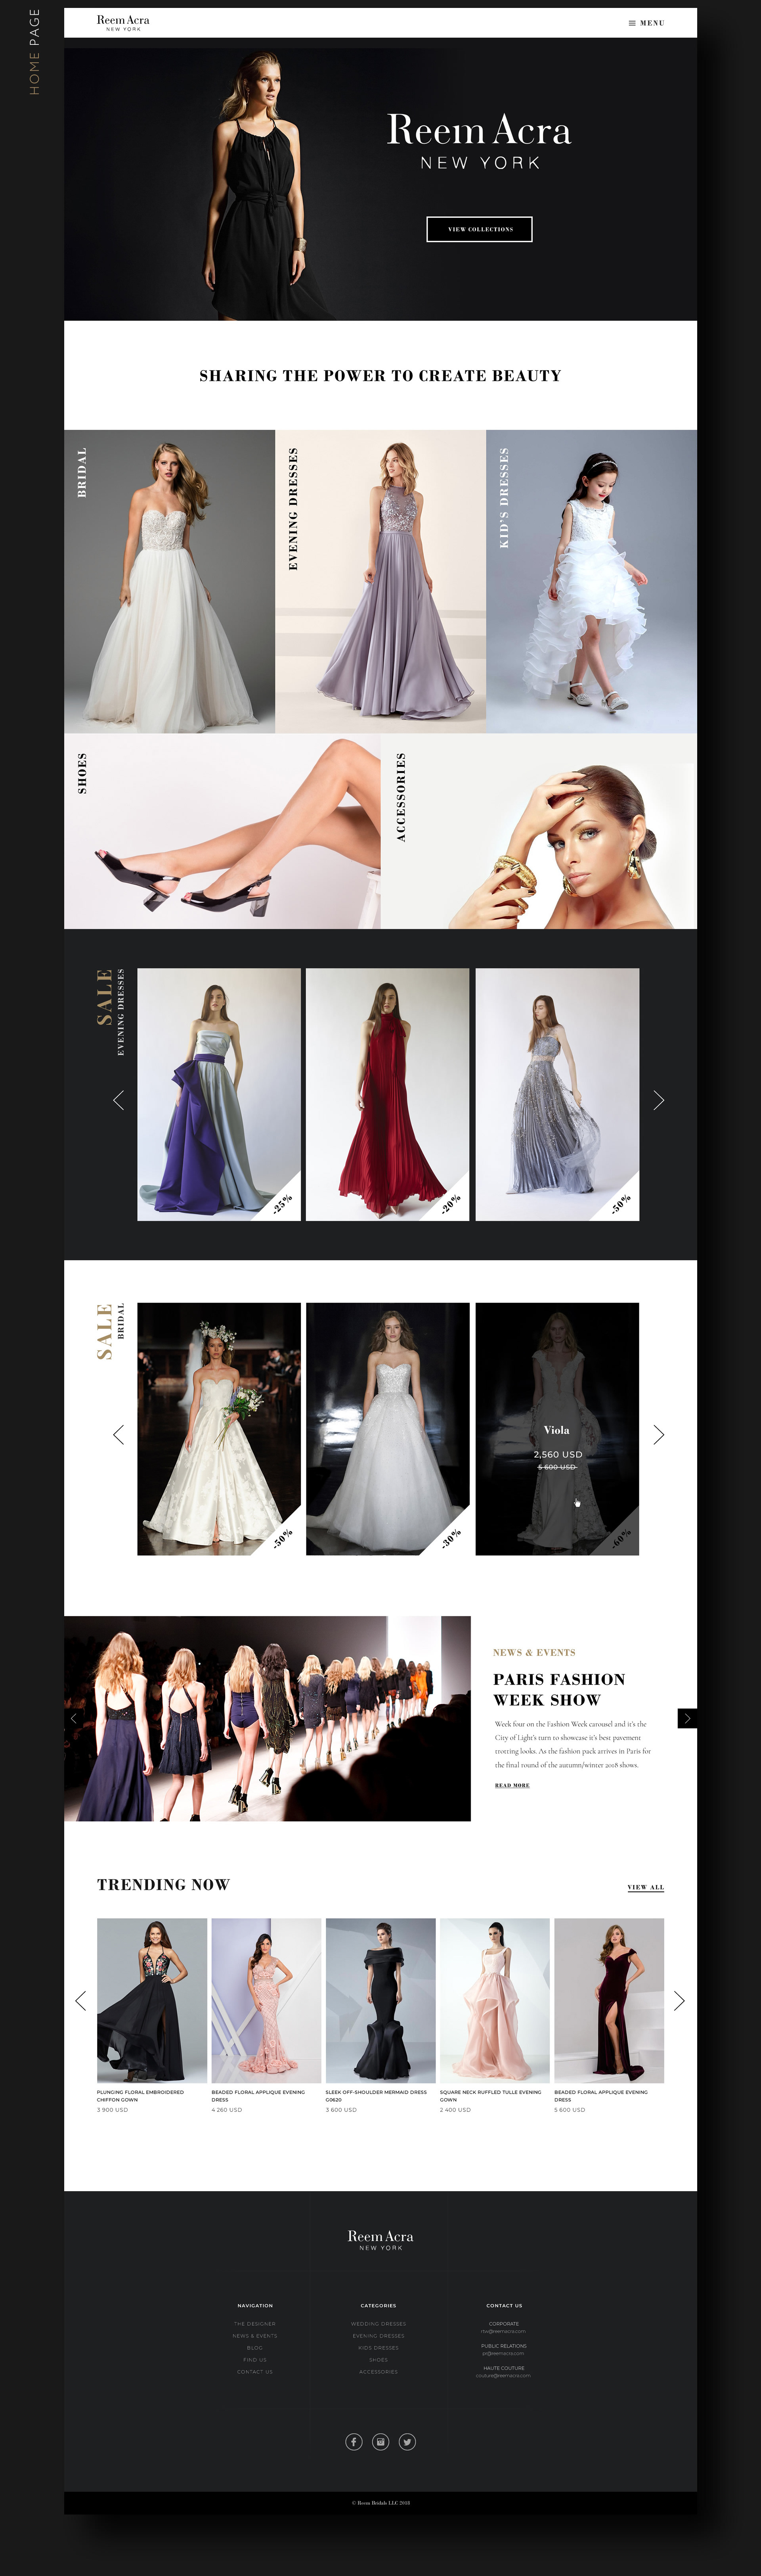Screen dimensions: 761x2576
Task: Select the red dress with -20% discount
Action: [388, 1094]
